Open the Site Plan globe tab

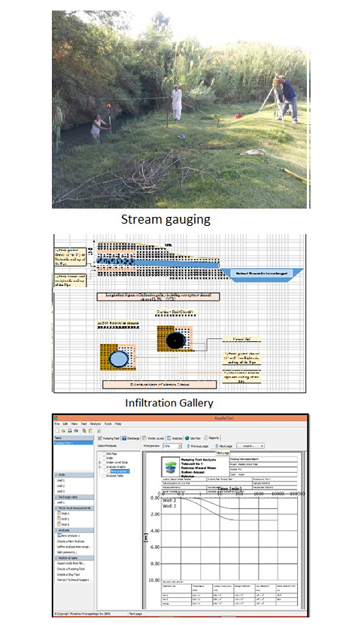click(x=187, y=438)
